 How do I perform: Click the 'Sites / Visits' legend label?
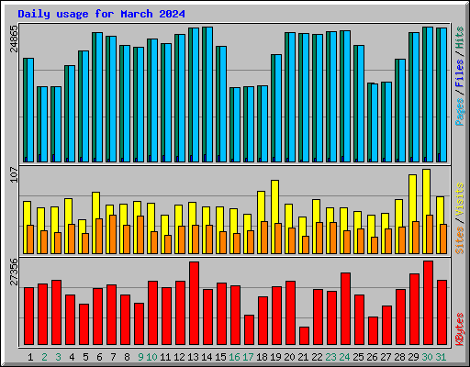(459, 218)
